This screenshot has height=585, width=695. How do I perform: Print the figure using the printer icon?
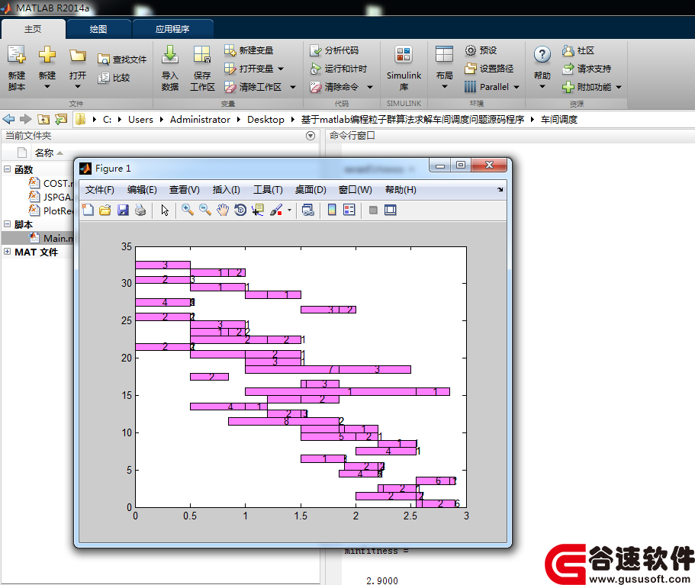click(x=140, y=210)
